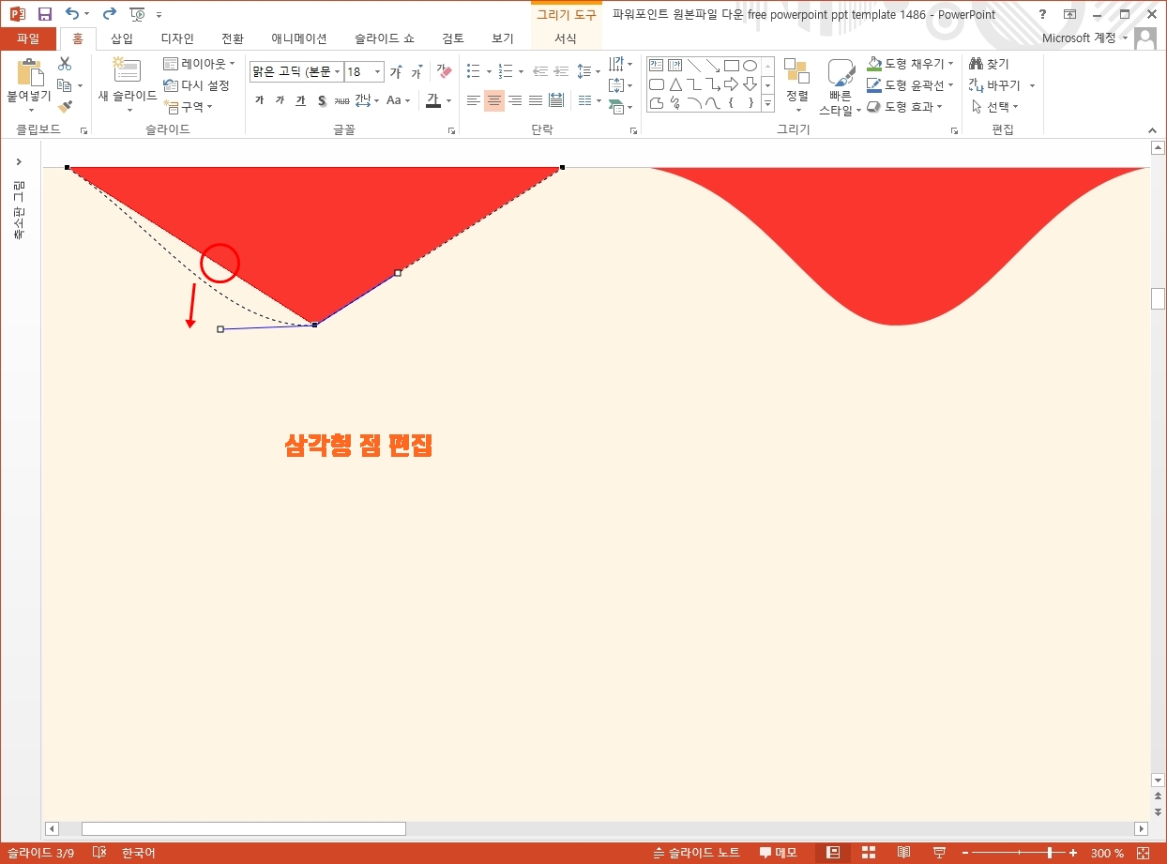
Task: Open the 파일 file tab
Action: pyautogui.click(x=28, y=38)
